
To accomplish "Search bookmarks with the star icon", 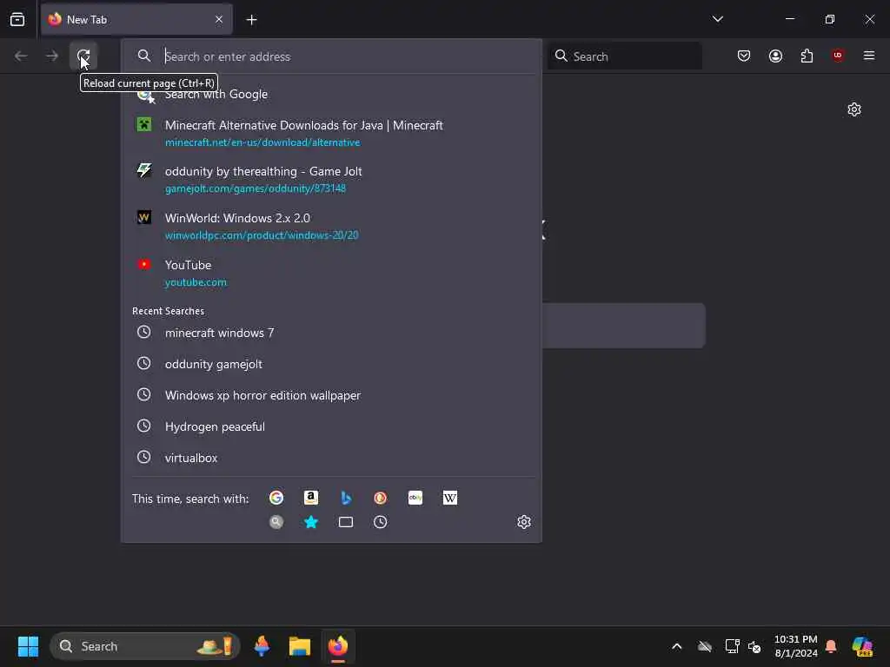I will 311,522.
